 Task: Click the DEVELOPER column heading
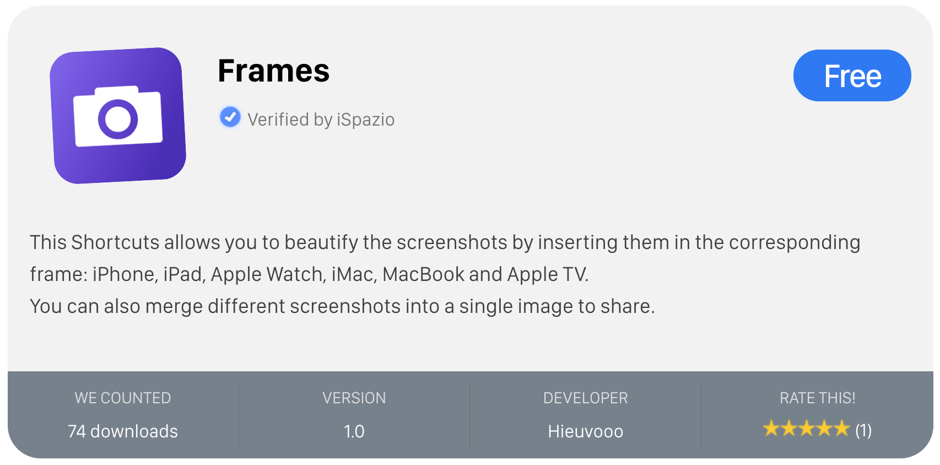585,398
